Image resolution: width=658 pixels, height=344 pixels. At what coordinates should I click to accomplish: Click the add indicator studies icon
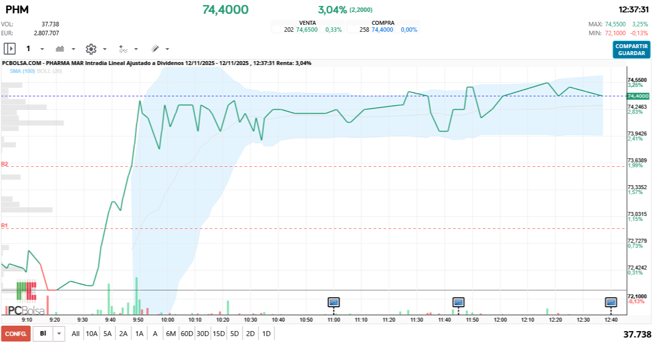point(123,49)
